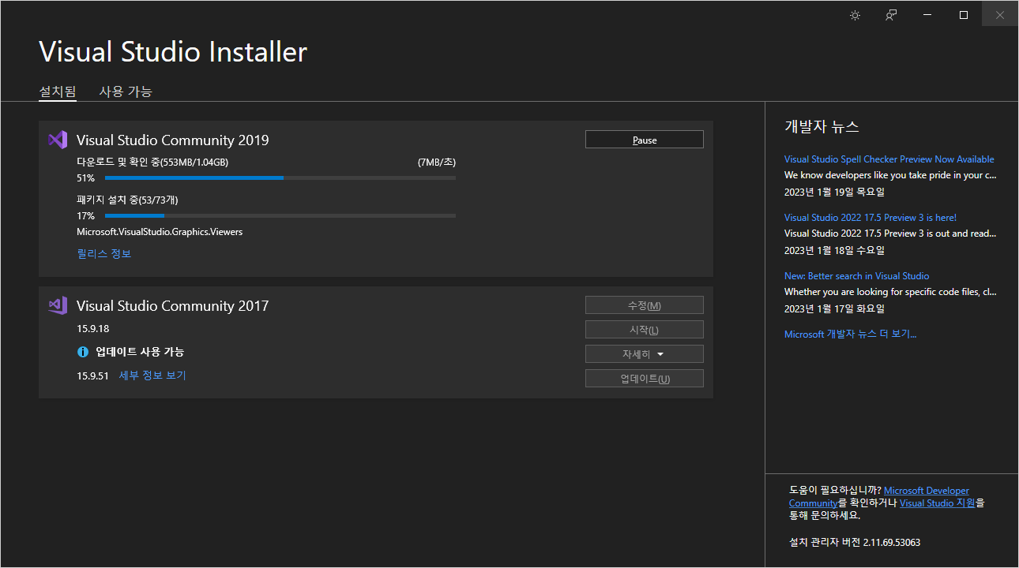The image size is (1019, 568).
Task: Maximize the installer window
Action: click(964, 15)
